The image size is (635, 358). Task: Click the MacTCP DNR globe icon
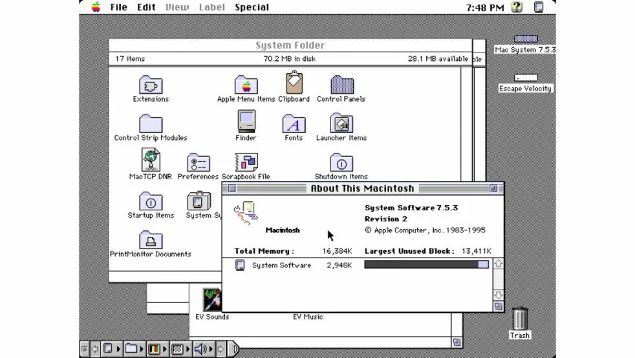click(151, 160)
